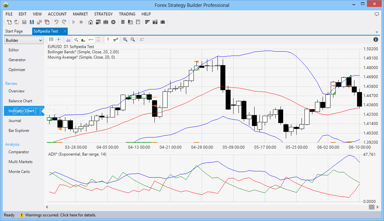Toggle the crosshair cursor
Viewport: 384px width, 221px height.
pyautogui.click(x=59, y=39)
